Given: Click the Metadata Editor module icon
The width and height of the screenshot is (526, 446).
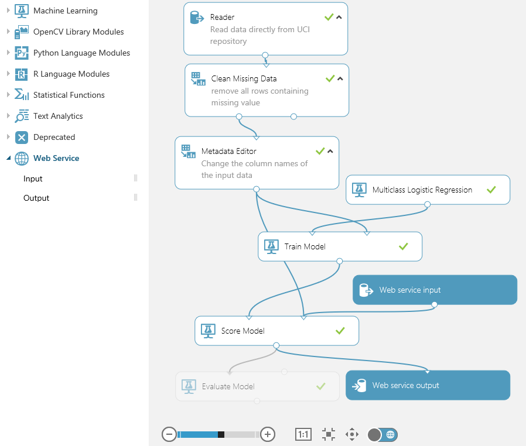Looking at the screenshot, I should point(189,152).
